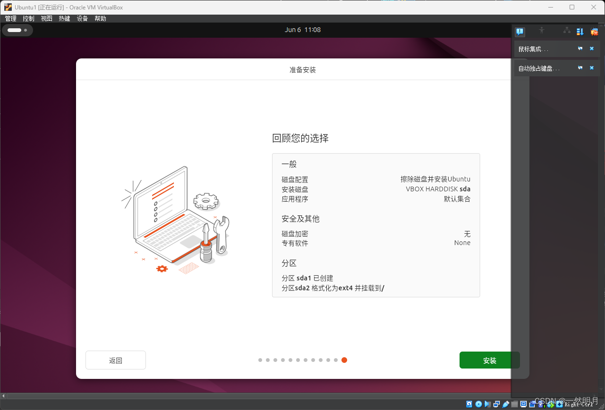Click the grayed-out hierarchy icon in notification panel
The width and height of the screenshot is (605, 410).
pyautogui.click(x=567, y=31)
